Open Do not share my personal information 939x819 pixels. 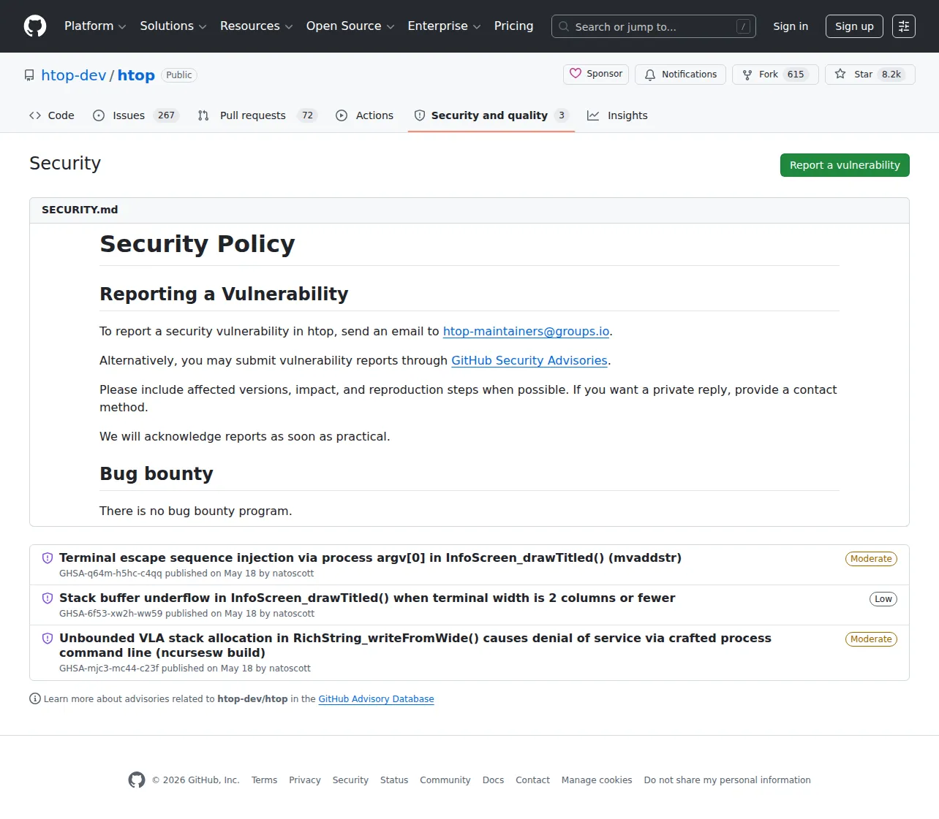[727, 780]
